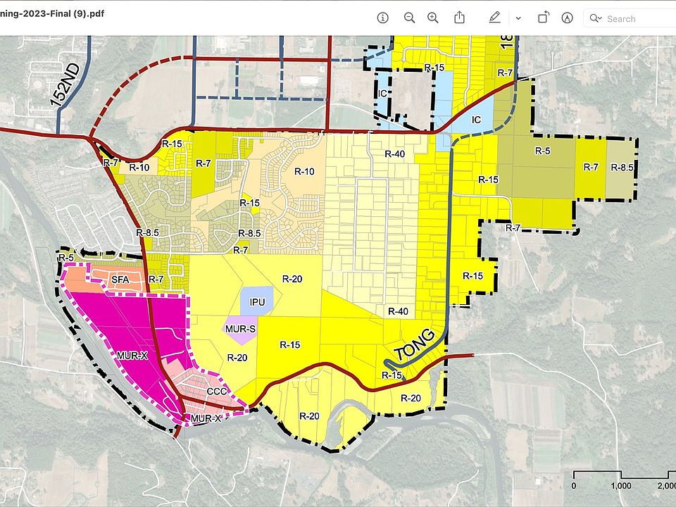Image resolution: width=676 pixels, height=507 pixels.
Task: Click the zoom out magnifier icon
Action: [x=409, y=18]
